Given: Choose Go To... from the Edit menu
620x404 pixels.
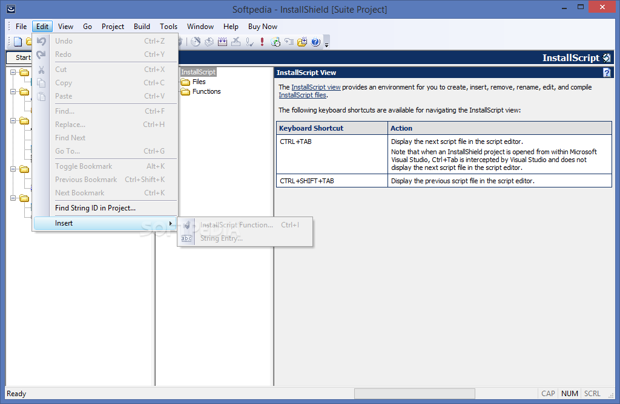Looking at the screenshot, I should pos(105,151).
